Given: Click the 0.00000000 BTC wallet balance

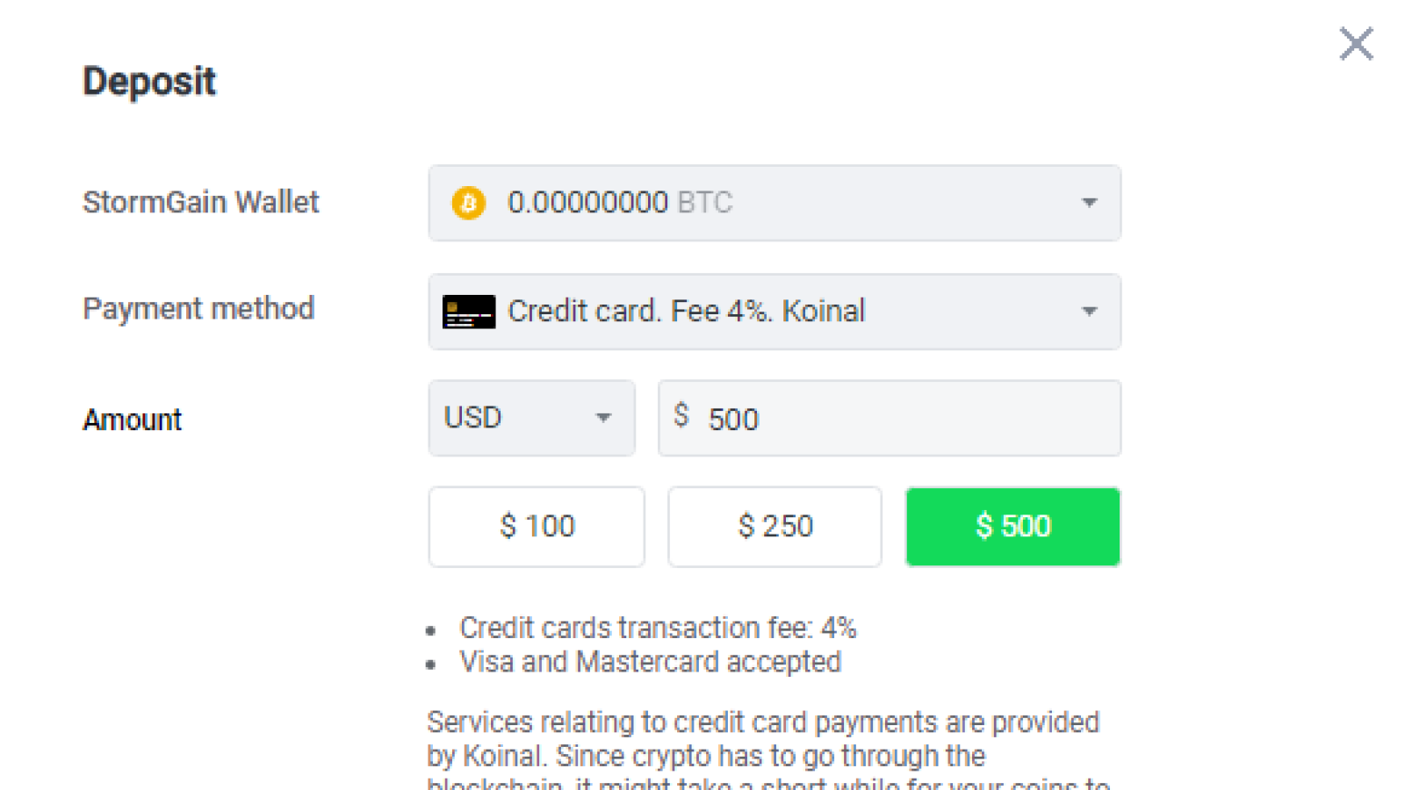Looking at the screenshot, I should (620, 203).
